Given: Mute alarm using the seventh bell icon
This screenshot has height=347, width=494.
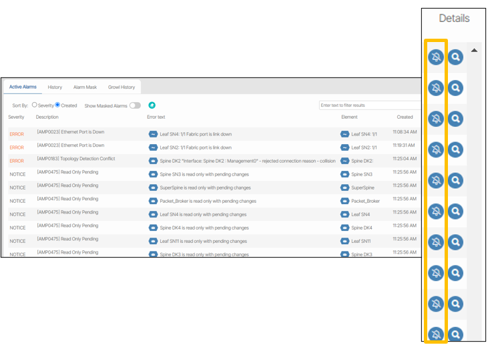Looking at the screenshot, I should click(435, 242).
